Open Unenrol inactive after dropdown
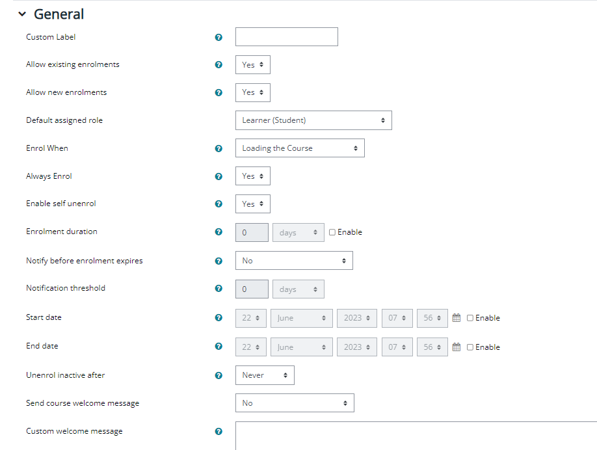The image size is (597, 450). pyautogui.click(x=265, y=375)
